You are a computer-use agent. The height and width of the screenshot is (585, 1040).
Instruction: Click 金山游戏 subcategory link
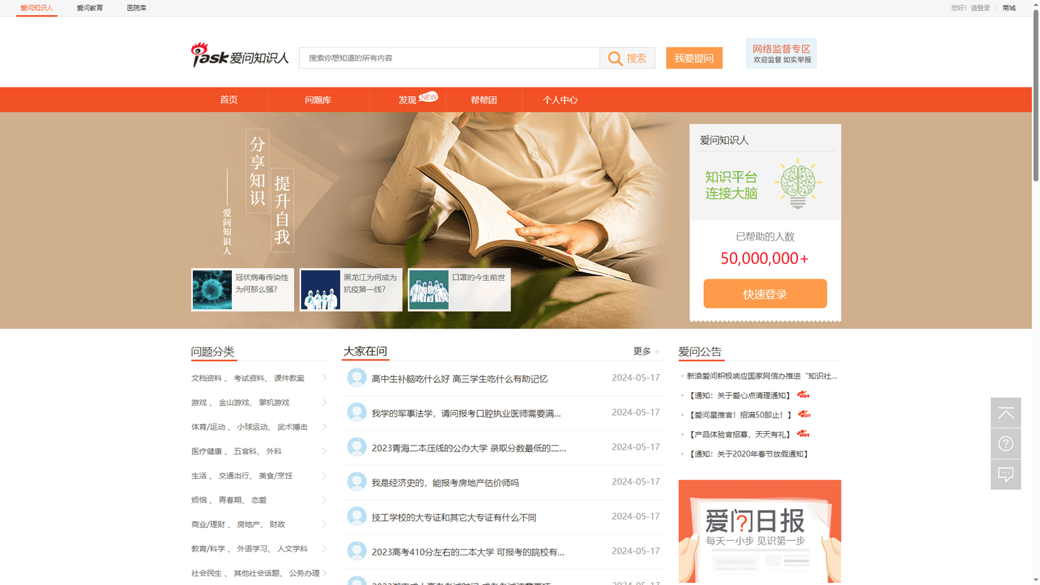click(234, 403)
